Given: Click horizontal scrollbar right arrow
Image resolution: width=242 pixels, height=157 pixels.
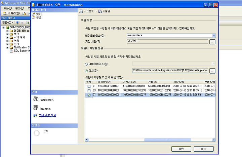Looking at the screenshot, I should (214, 140).
